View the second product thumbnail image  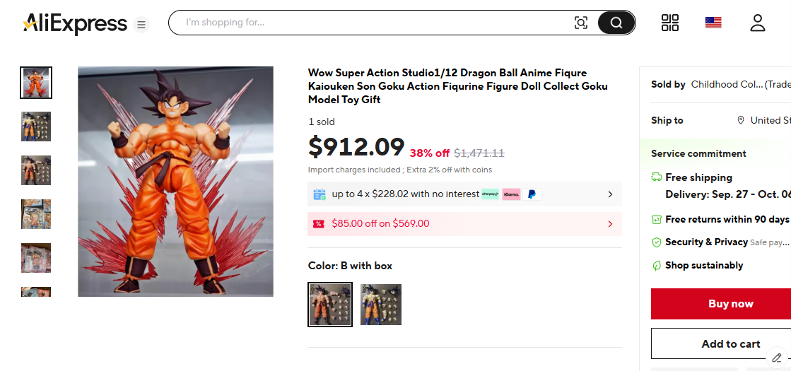click(x=36, y=126)
